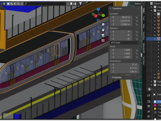Select BlenderKit Models asset type icon
The image size is (161, 121).
pyautogui.click(x=8, y=4)
